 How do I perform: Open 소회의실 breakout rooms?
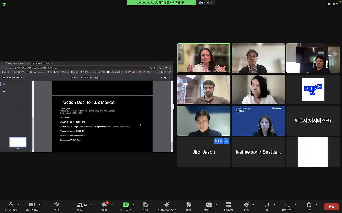[228, 206]
